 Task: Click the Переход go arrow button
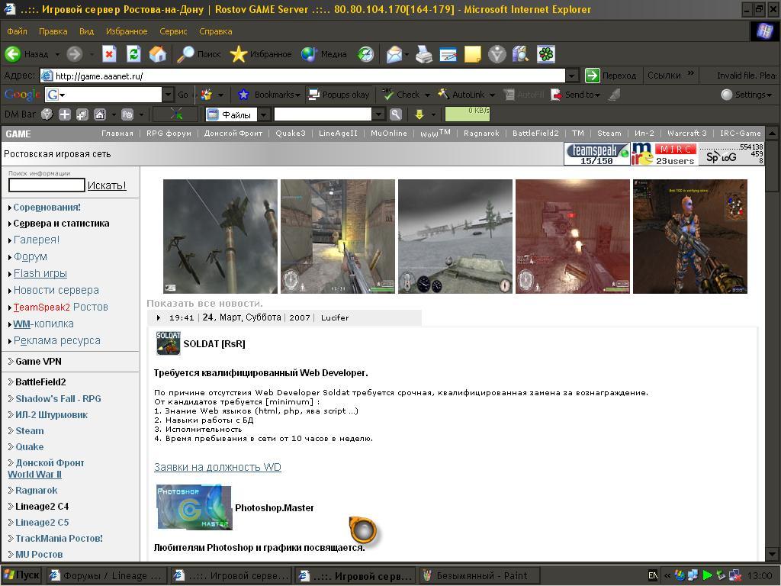click(611, 76)
